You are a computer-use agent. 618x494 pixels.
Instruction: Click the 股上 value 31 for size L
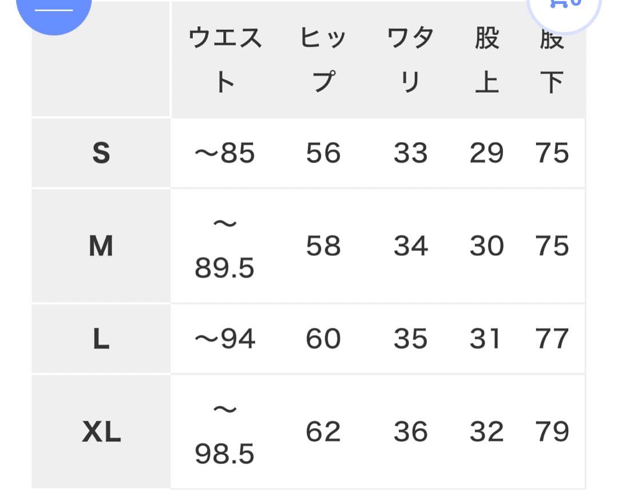(x=487, y=338)
